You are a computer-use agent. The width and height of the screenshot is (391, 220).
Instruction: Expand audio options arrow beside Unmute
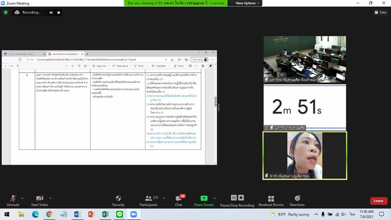coord(22,198)
